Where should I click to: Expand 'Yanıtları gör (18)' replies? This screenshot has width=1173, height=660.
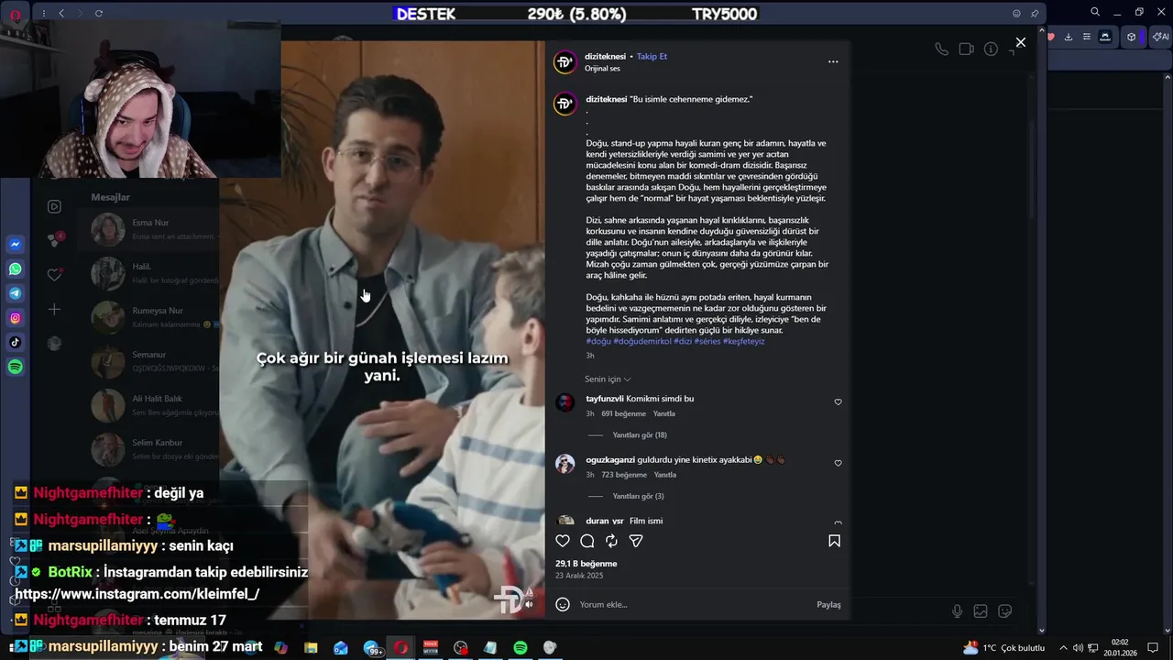coord(640,435)
